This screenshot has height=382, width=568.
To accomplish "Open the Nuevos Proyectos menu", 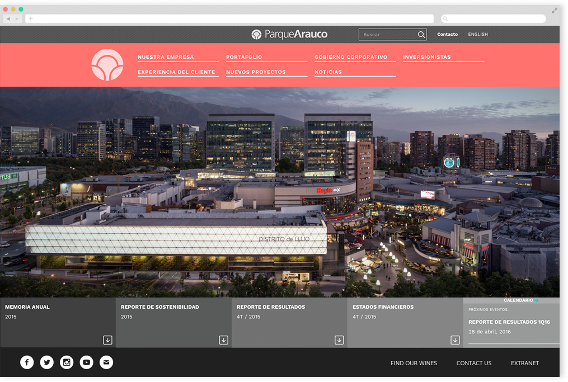I will pos(256,72).
